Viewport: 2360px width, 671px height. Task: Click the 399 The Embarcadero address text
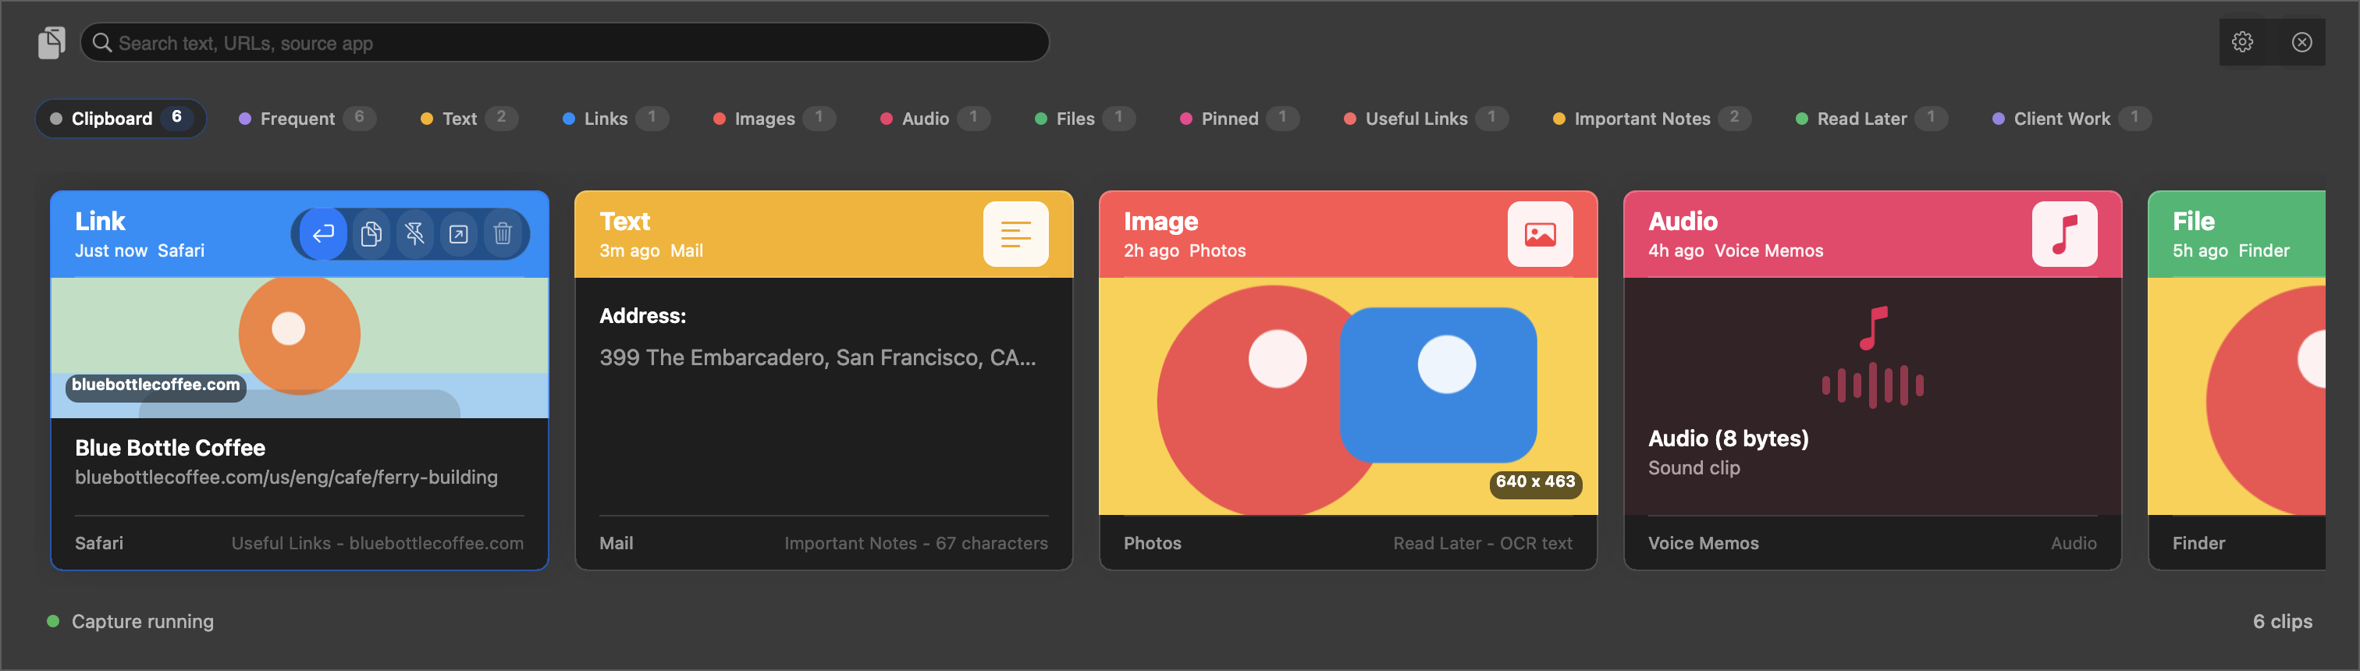point(817,358)
